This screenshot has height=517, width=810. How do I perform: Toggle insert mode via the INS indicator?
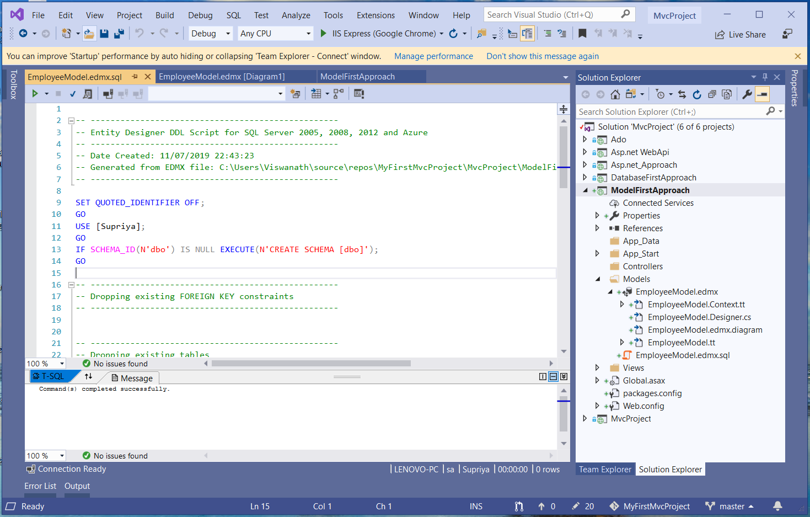tap(475, 506)
